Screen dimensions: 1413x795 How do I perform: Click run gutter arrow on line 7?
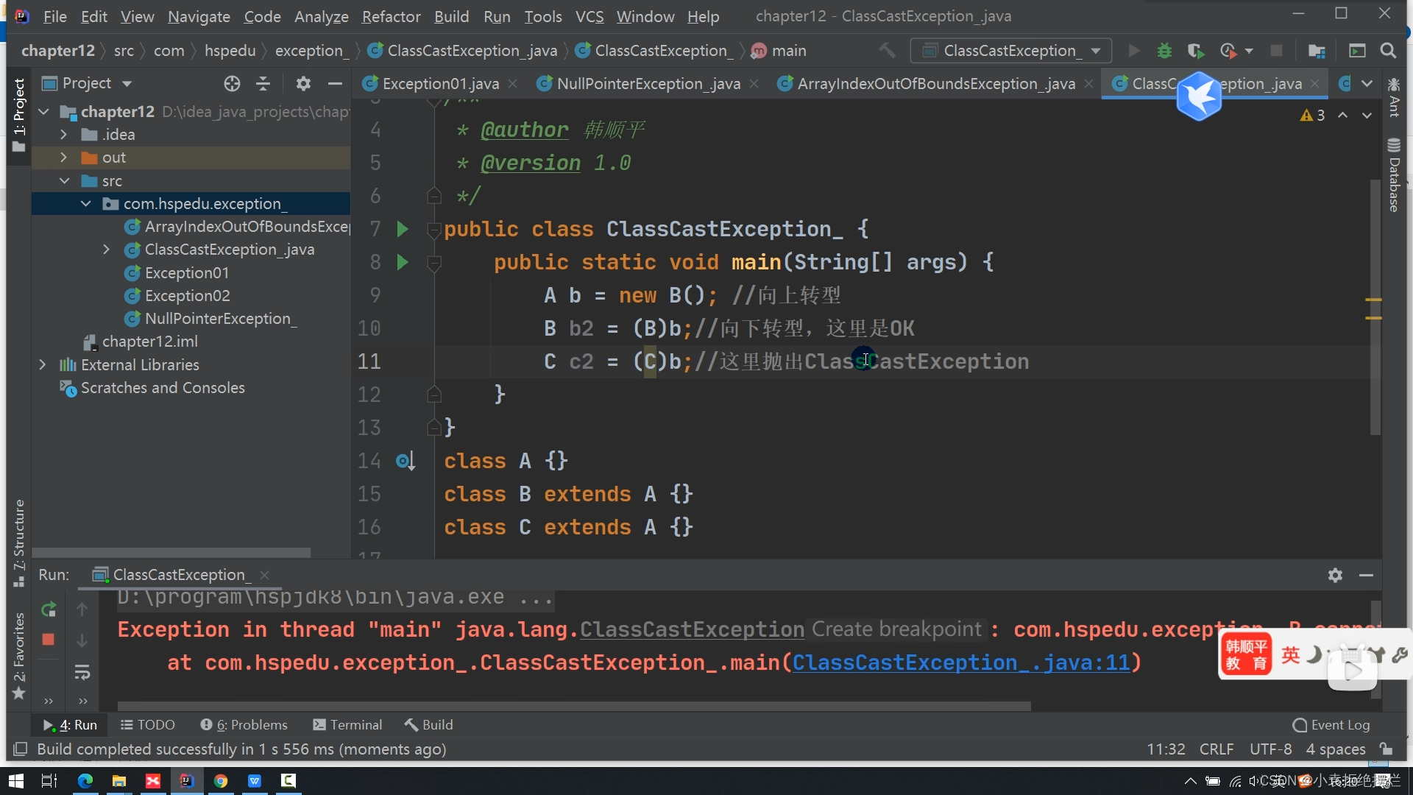coord(402,229)
